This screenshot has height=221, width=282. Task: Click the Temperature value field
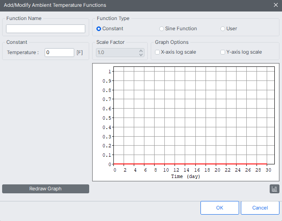[x=59, y=52]
